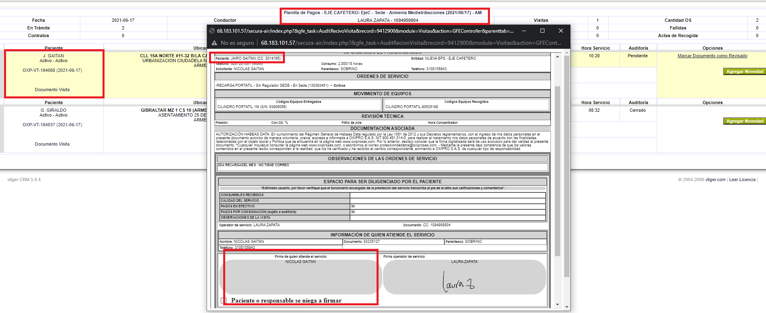Click 'ORDENES DE SERVICIO' section header

tap(383, 76)
